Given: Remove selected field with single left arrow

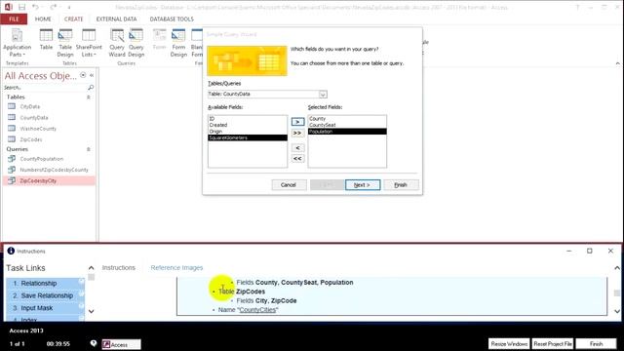Looking at the screenshot, I should tap(297, 148).
